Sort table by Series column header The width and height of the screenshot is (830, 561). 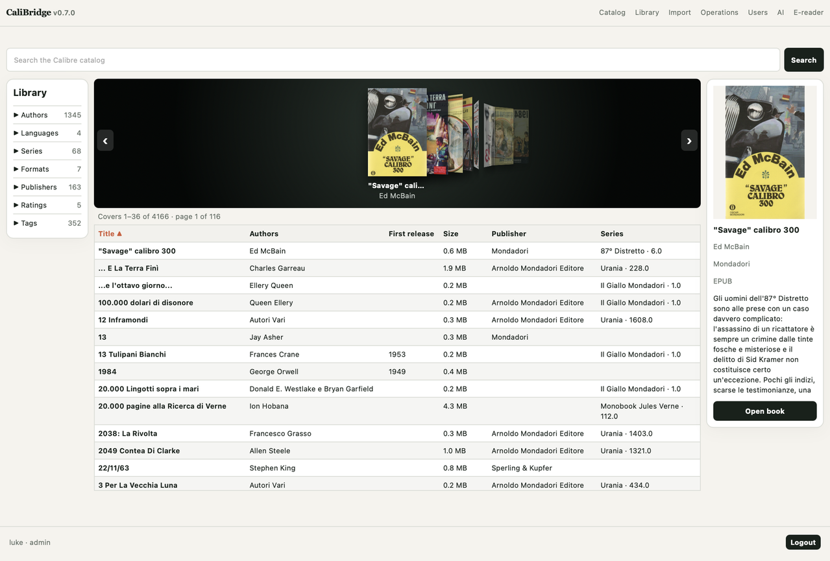tap(612, 233)
